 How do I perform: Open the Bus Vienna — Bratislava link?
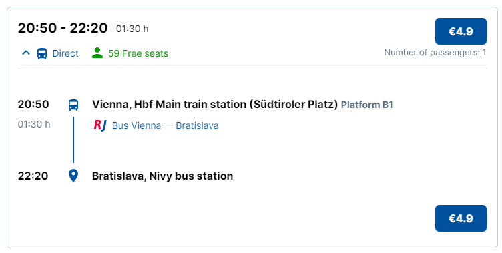(x=165, y=125)
